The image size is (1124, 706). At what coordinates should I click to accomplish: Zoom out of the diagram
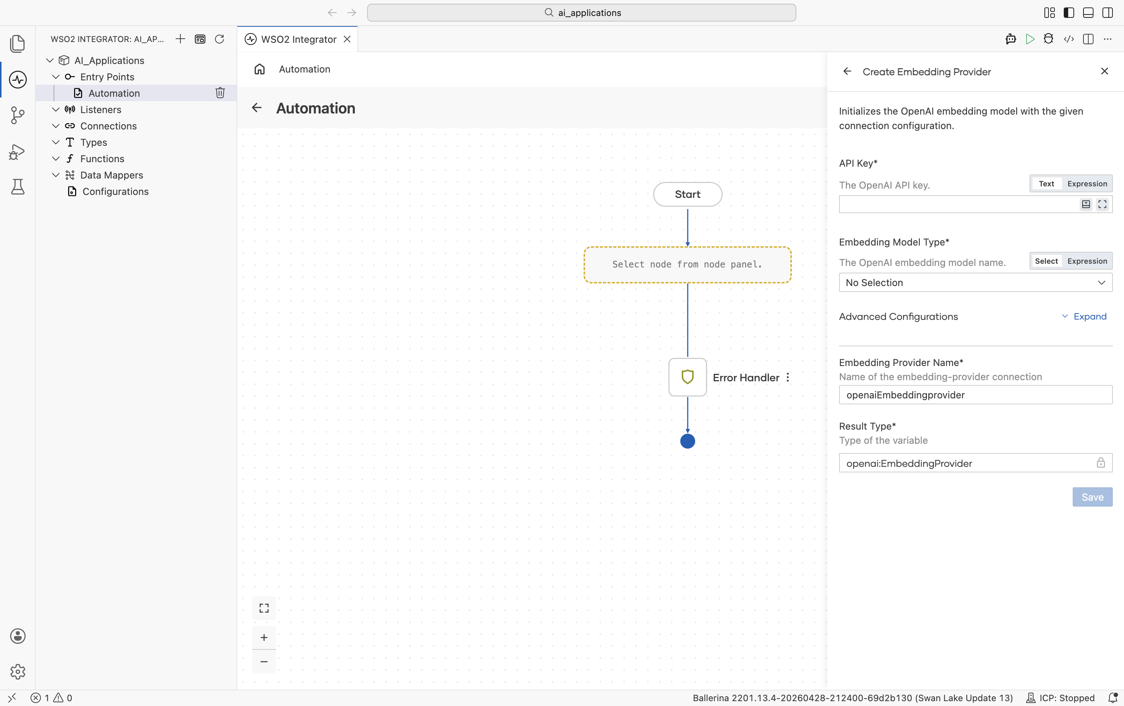(264, 662)
